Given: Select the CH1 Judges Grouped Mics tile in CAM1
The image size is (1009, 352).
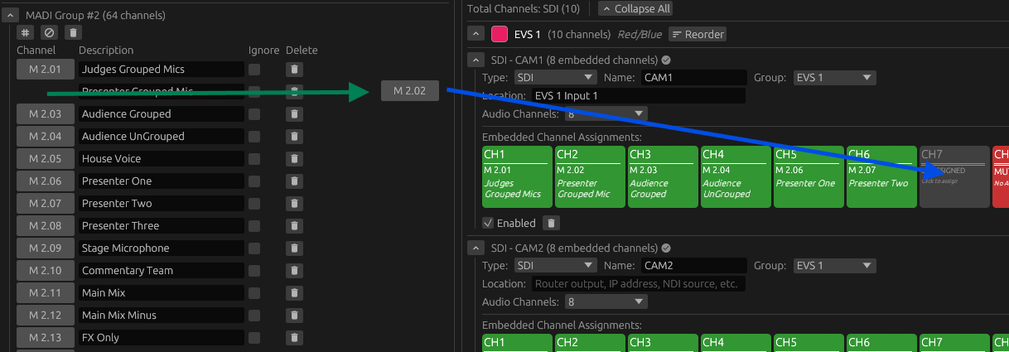Looking at the screenshot, I should 517,177.
